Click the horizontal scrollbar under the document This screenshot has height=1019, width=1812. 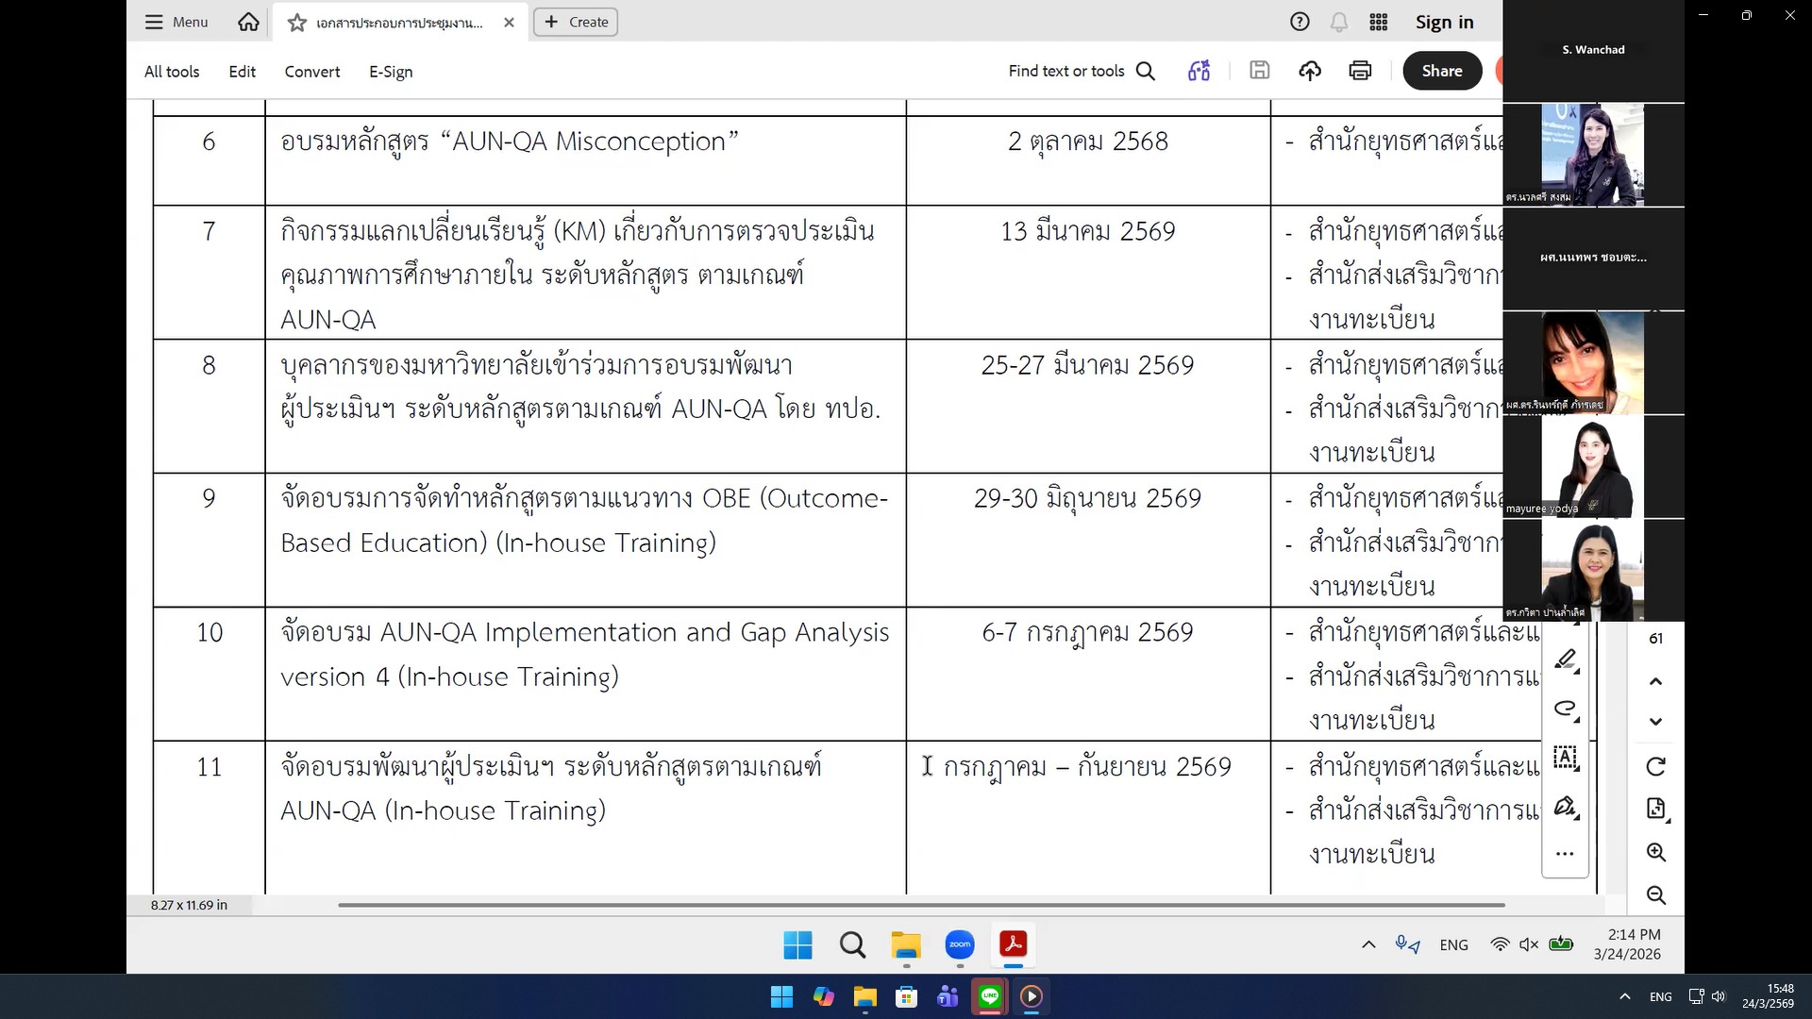pyautogui.click(x=920, y=905)
